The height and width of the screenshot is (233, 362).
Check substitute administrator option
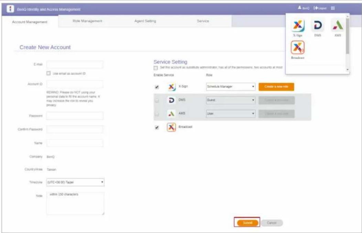[x=156, y=68]
